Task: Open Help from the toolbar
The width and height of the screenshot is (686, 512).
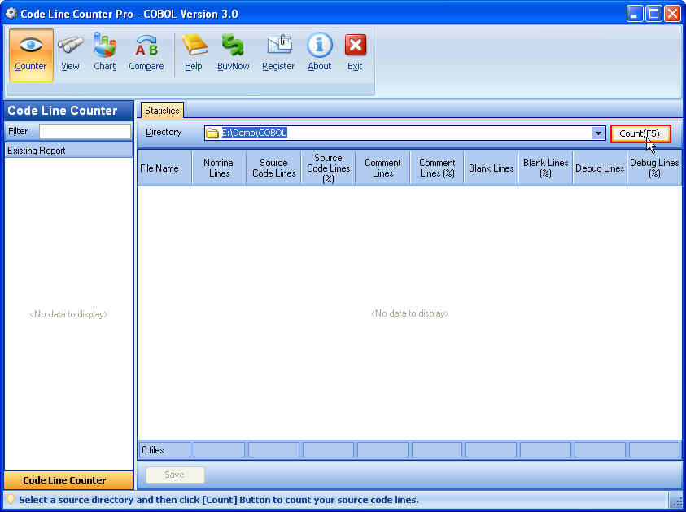Action: click(194, 50)
